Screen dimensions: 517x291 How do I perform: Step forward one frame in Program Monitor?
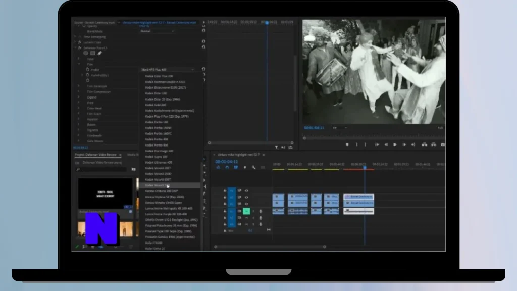click(404, 144)
